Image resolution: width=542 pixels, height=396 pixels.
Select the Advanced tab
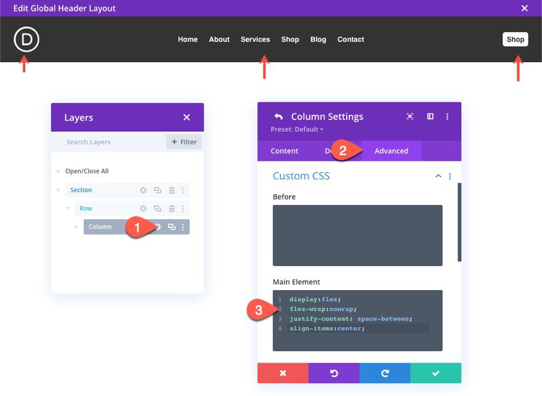[391, 151]
